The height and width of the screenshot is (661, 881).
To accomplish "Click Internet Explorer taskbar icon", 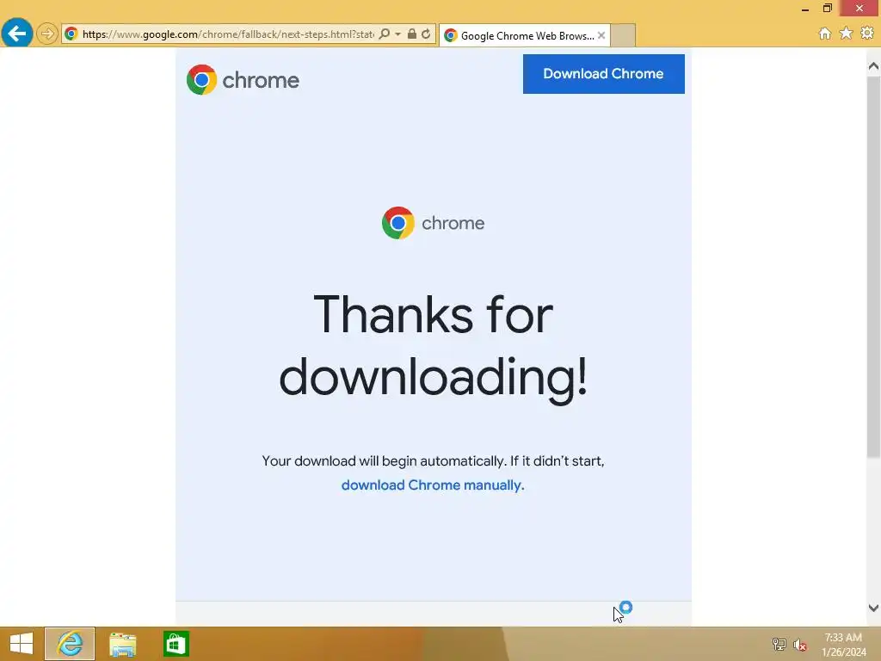I will pyautogui.click(x=70, y=644).
